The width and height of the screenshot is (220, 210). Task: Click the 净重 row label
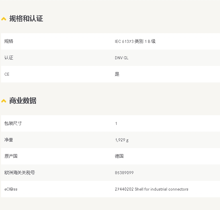coord(9,140)
